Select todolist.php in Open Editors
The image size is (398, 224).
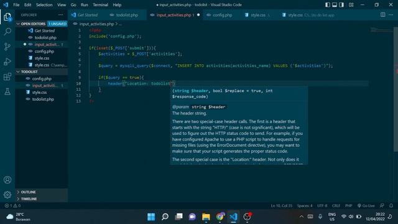click(42, 37)
